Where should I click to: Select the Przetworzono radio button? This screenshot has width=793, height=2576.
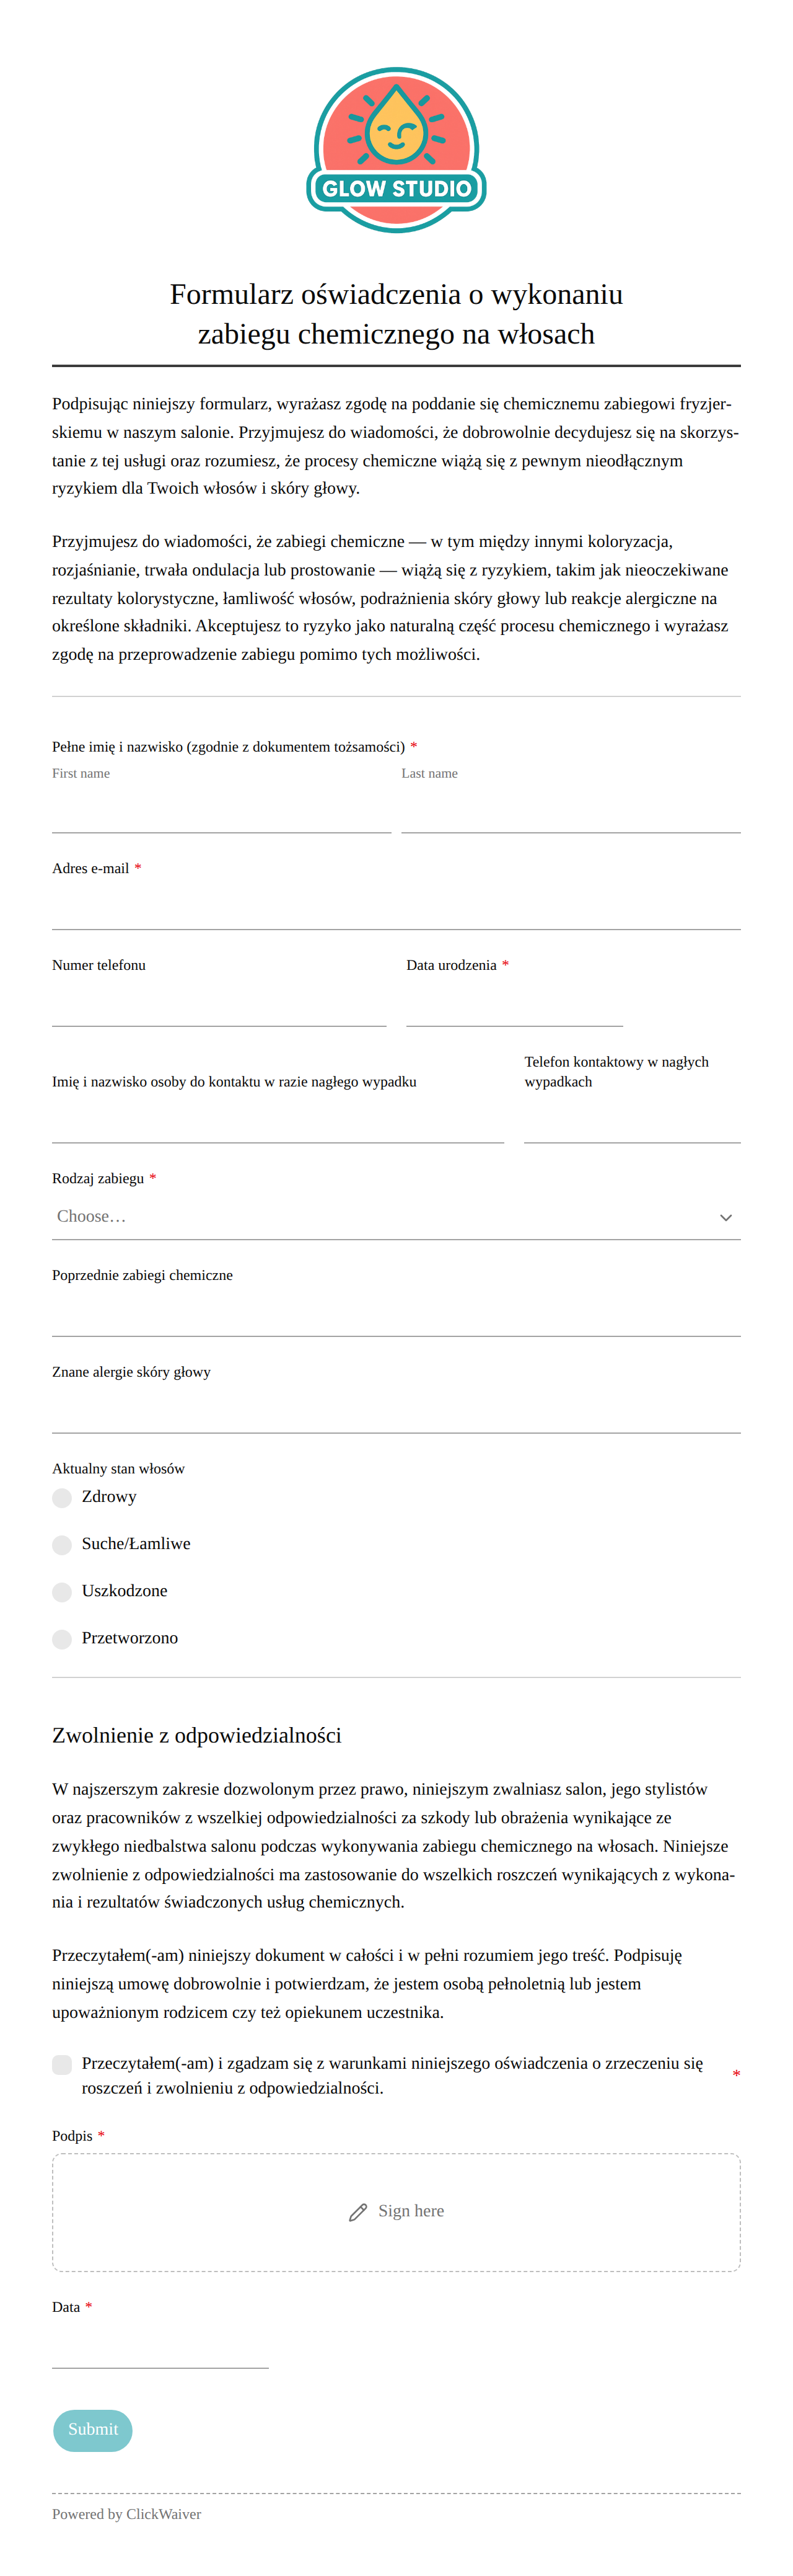62,1638
